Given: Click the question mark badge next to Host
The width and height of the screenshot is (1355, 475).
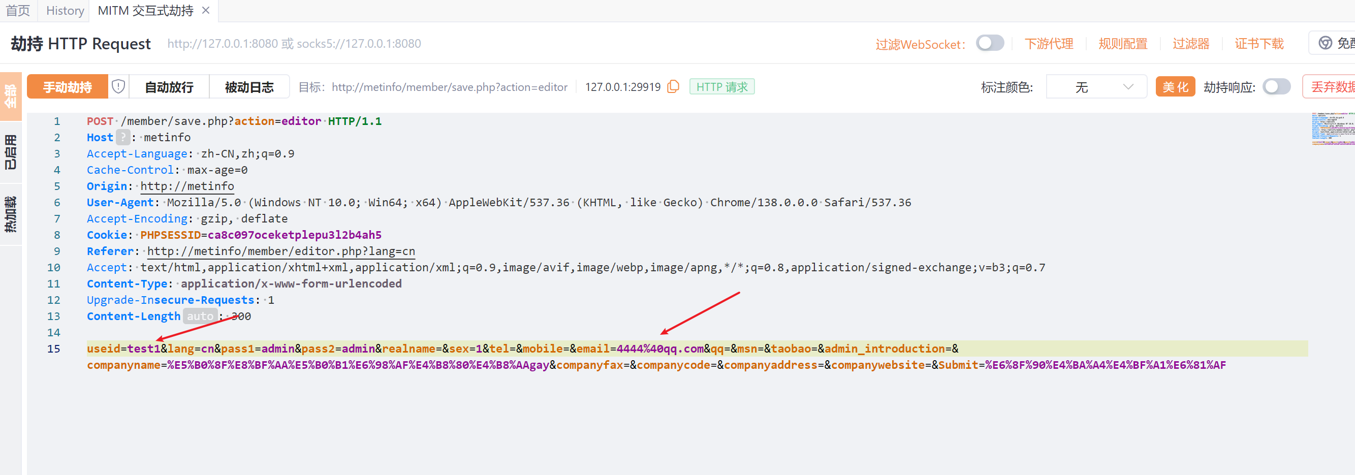Looking at the screenshot, I should [x=122, y=137].
